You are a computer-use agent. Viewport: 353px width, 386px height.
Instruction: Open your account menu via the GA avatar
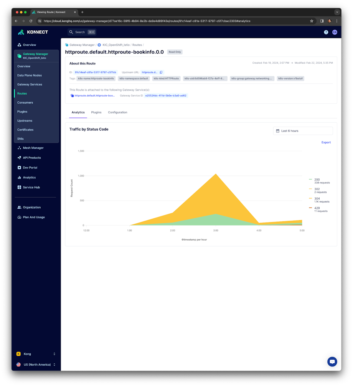(x=335, y=32)
